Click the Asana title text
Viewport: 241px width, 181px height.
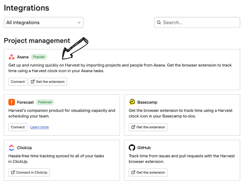pyautogui.click(x=23, y=57)
